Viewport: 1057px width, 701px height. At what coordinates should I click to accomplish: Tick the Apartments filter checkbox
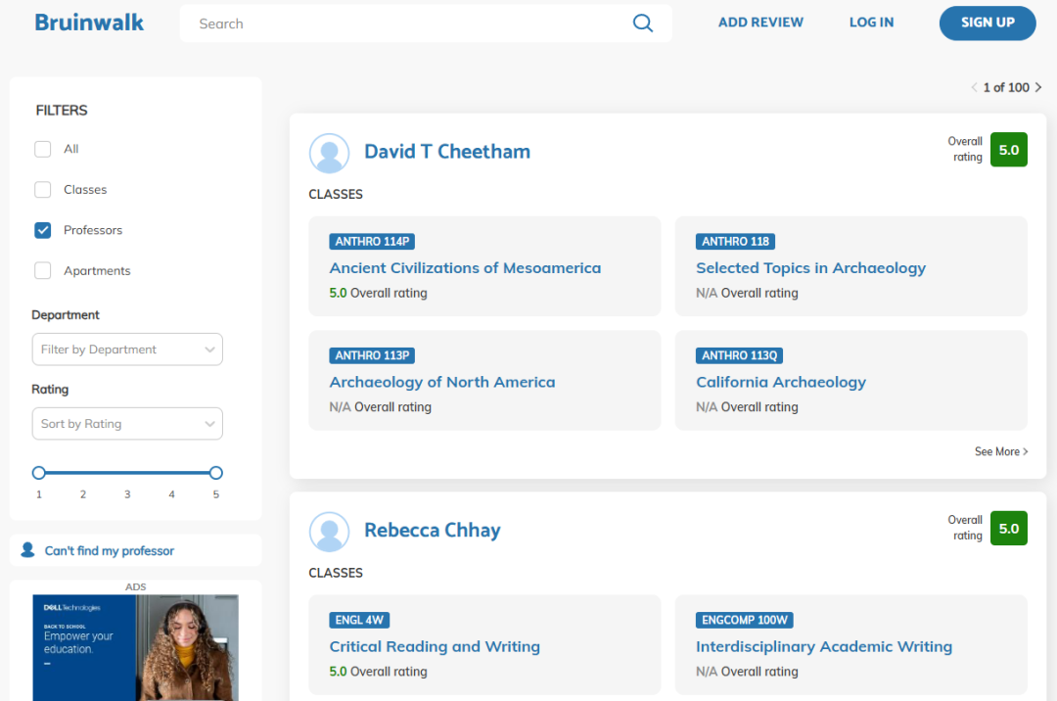pos(43,271)
